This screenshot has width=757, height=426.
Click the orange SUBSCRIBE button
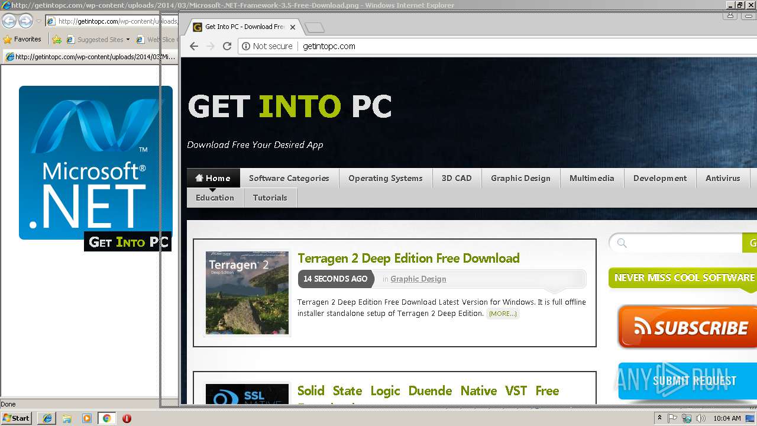(687, 327)
